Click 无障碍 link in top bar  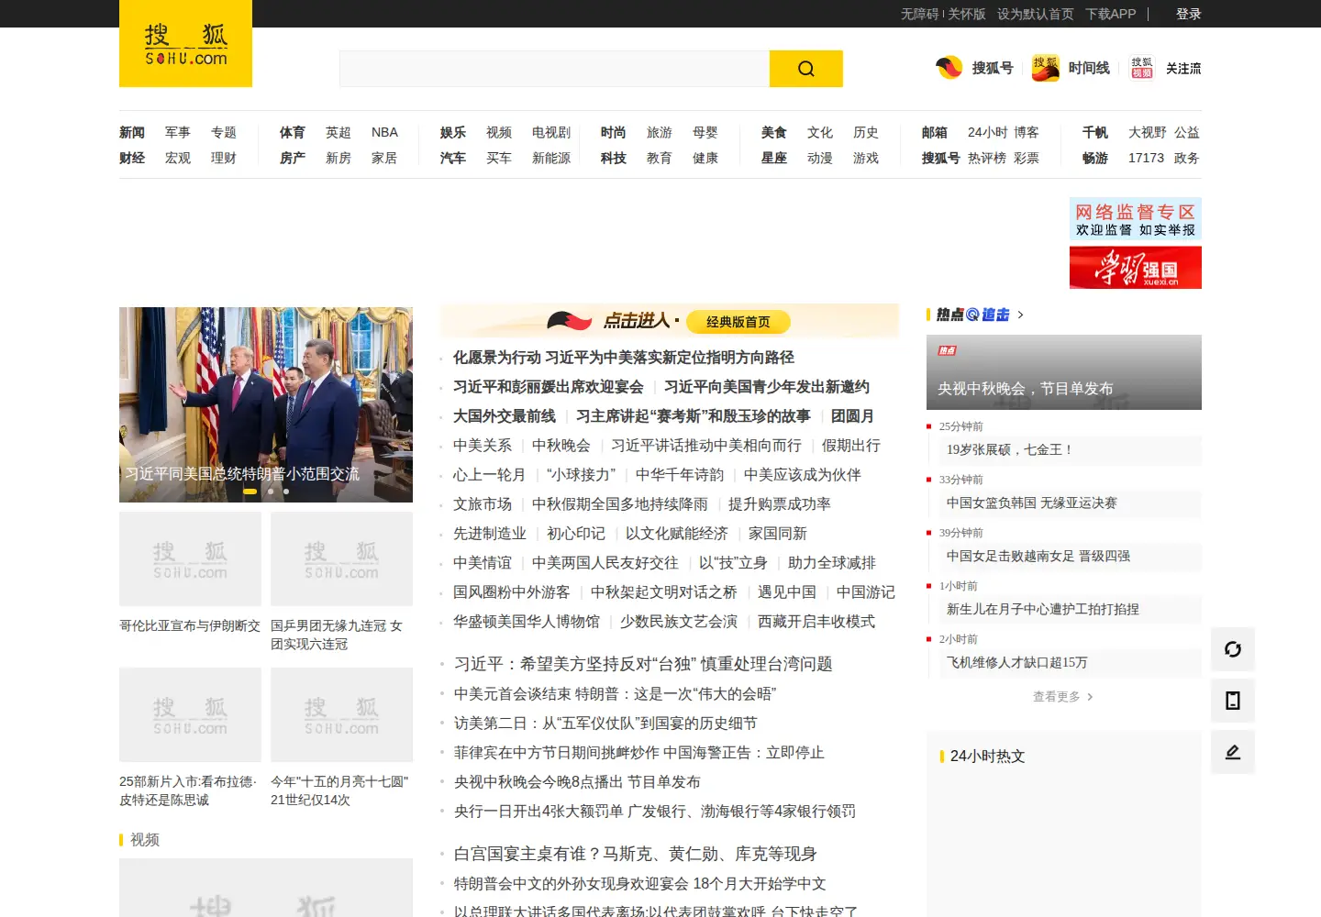tap(920, 14)
